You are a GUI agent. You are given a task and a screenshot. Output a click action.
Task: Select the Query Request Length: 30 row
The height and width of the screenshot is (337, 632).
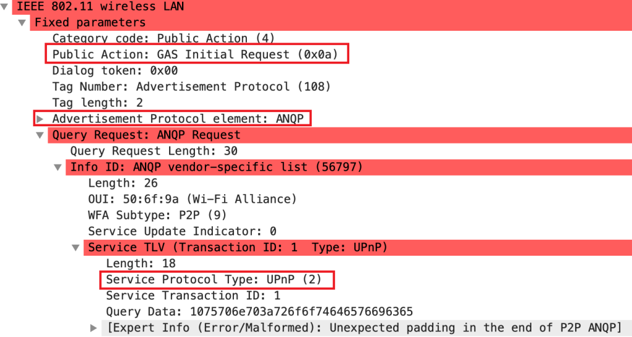154,151
